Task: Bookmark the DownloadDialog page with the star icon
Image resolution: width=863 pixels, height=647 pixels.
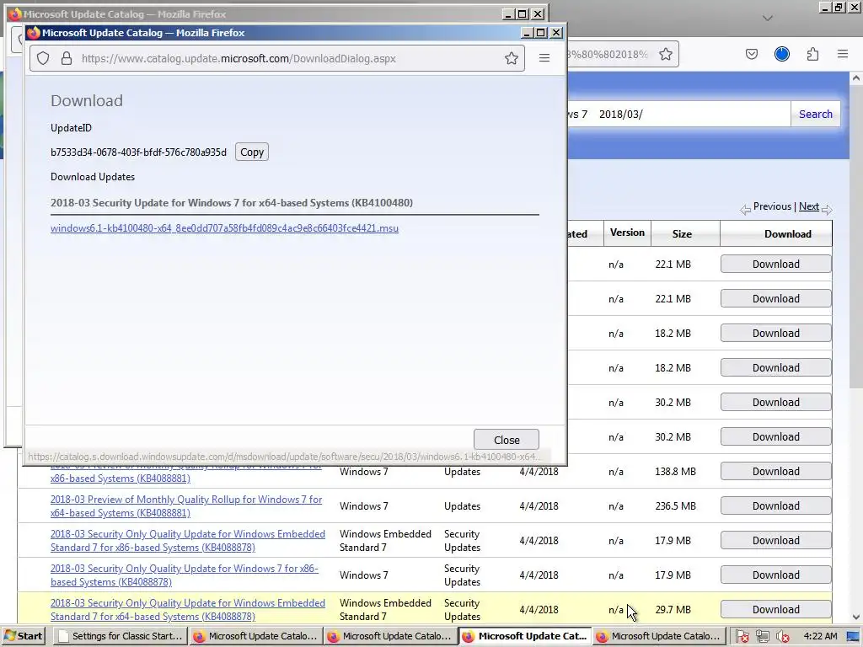Action: pos(512,58)
